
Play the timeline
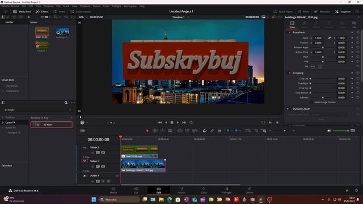pos(178,122)
